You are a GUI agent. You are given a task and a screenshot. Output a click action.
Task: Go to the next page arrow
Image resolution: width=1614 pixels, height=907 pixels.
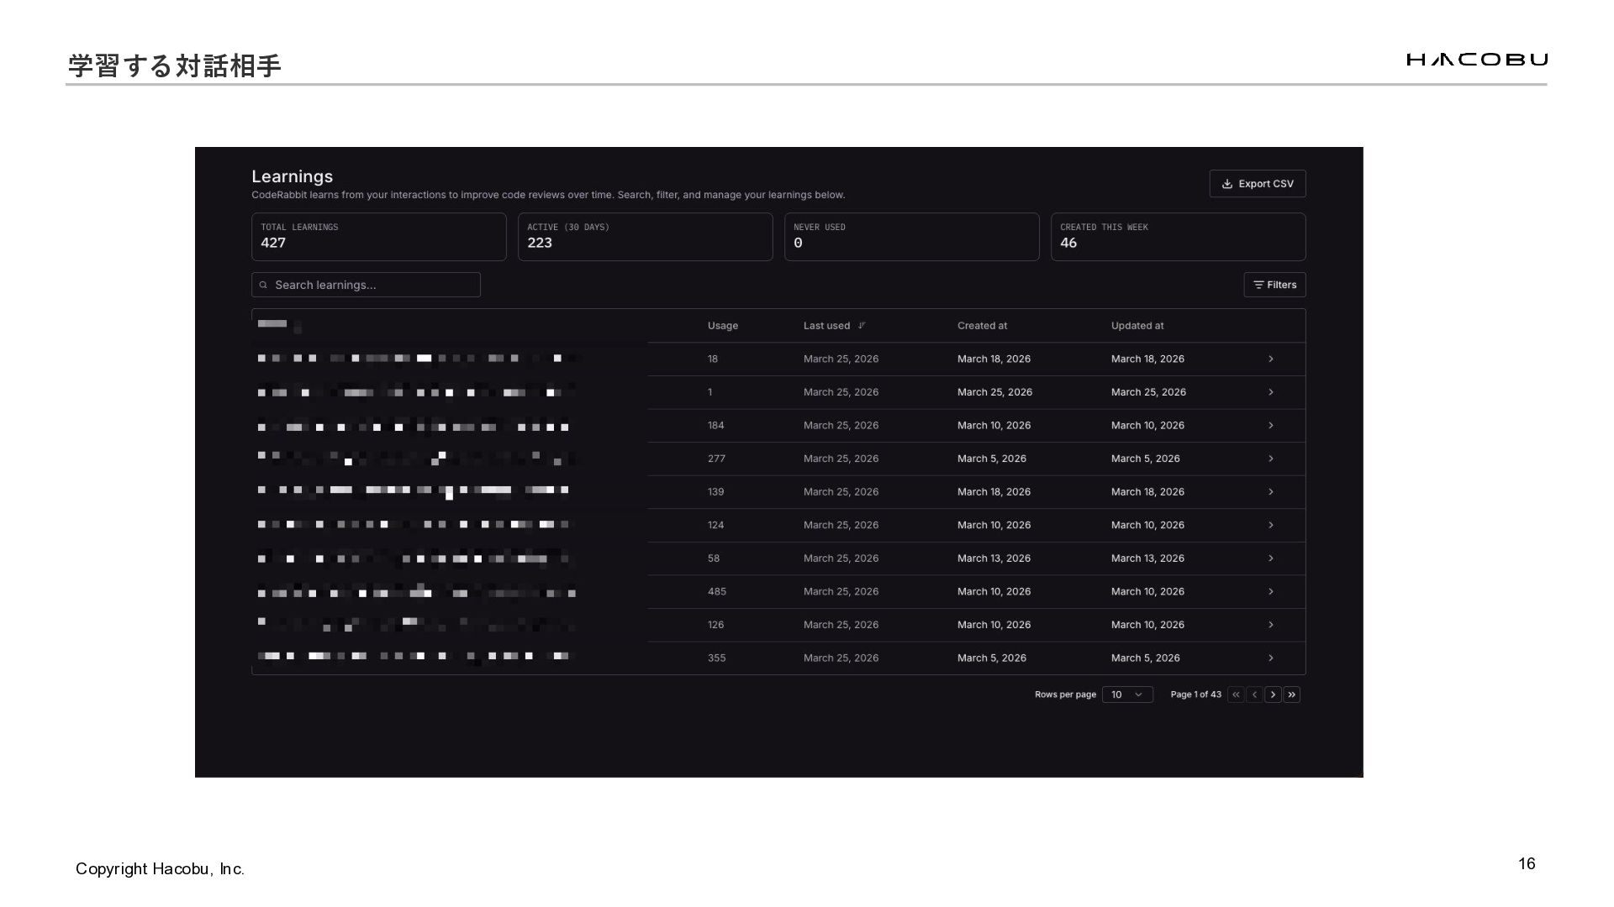tap(1273, 695)
